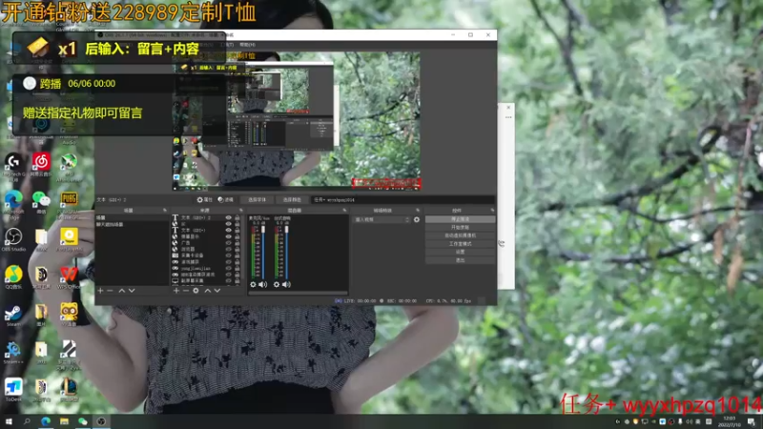
Task: Toggle visibility of the 游戏捕获 source
Action: [x=228, y=261]
